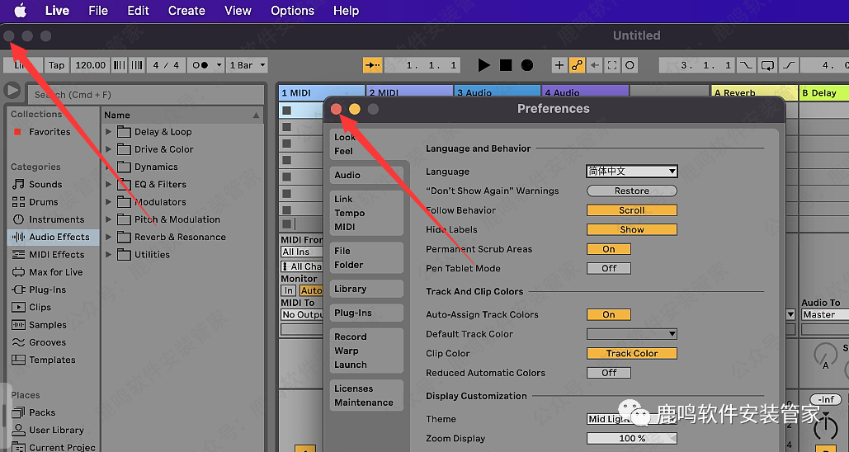Open Plug-Ins tab in Preferences

[x=366, y=313]
